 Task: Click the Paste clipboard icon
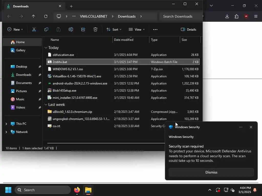click(59, 30)
